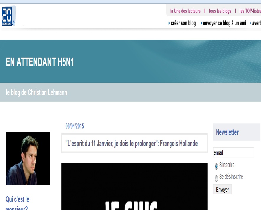Click the Envoyer button
Screen dimensions: 261x210
[222, 190]
